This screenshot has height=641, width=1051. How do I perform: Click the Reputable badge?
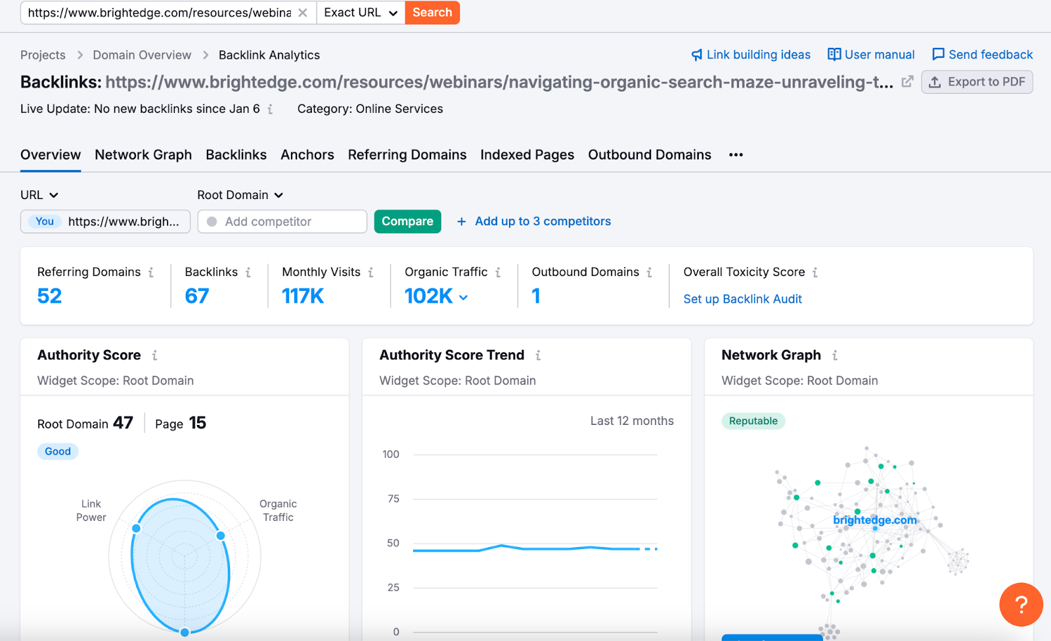(753, 421)
